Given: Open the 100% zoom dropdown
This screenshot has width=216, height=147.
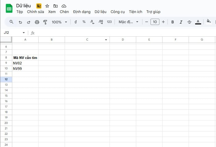Looking at the screenshot, I should (59, 22).
